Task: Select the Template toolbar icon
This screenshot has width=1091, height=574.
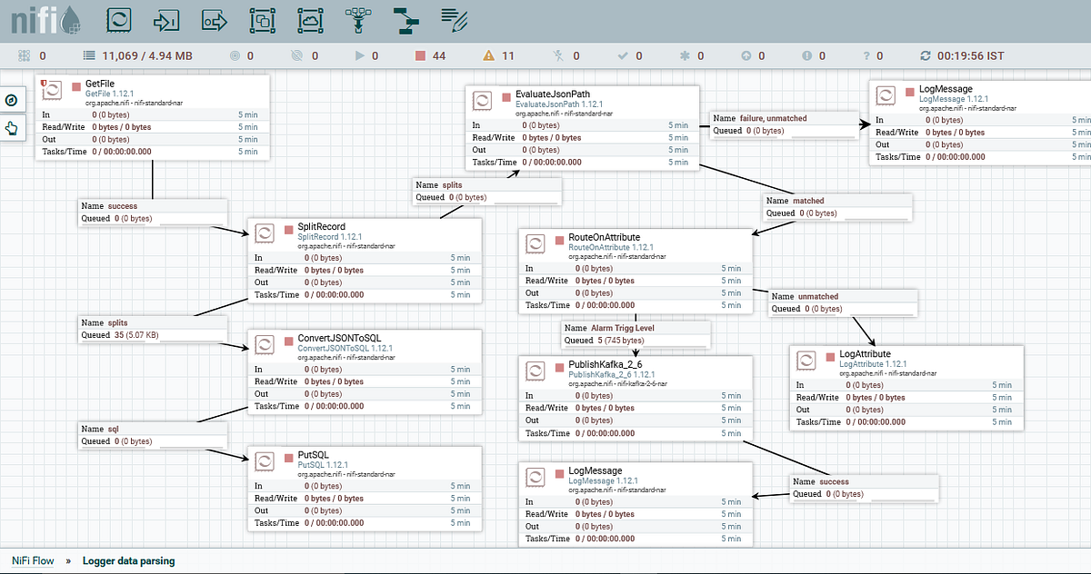Action: (x=405, y=19)
